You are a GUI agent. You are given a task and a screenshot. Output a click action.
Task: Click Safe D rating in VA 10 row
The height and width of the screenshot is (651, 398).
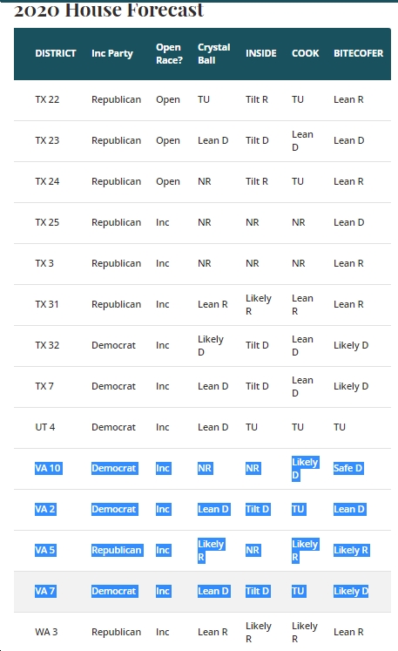[348, 468]
